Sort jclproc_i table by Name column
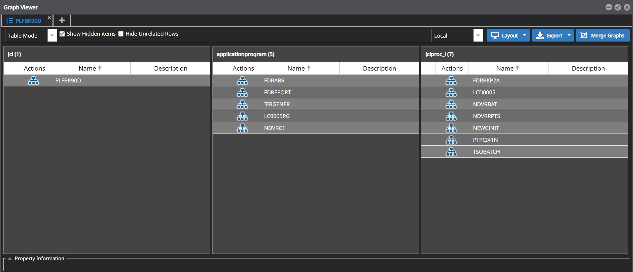633x272 pixels. (x=508, y=68)
